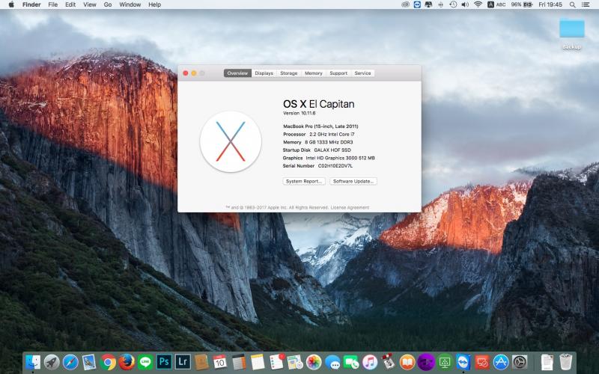Open the Wi-Fi status menu
This screenshot has width=599, height=374.
tap(478, 4)
